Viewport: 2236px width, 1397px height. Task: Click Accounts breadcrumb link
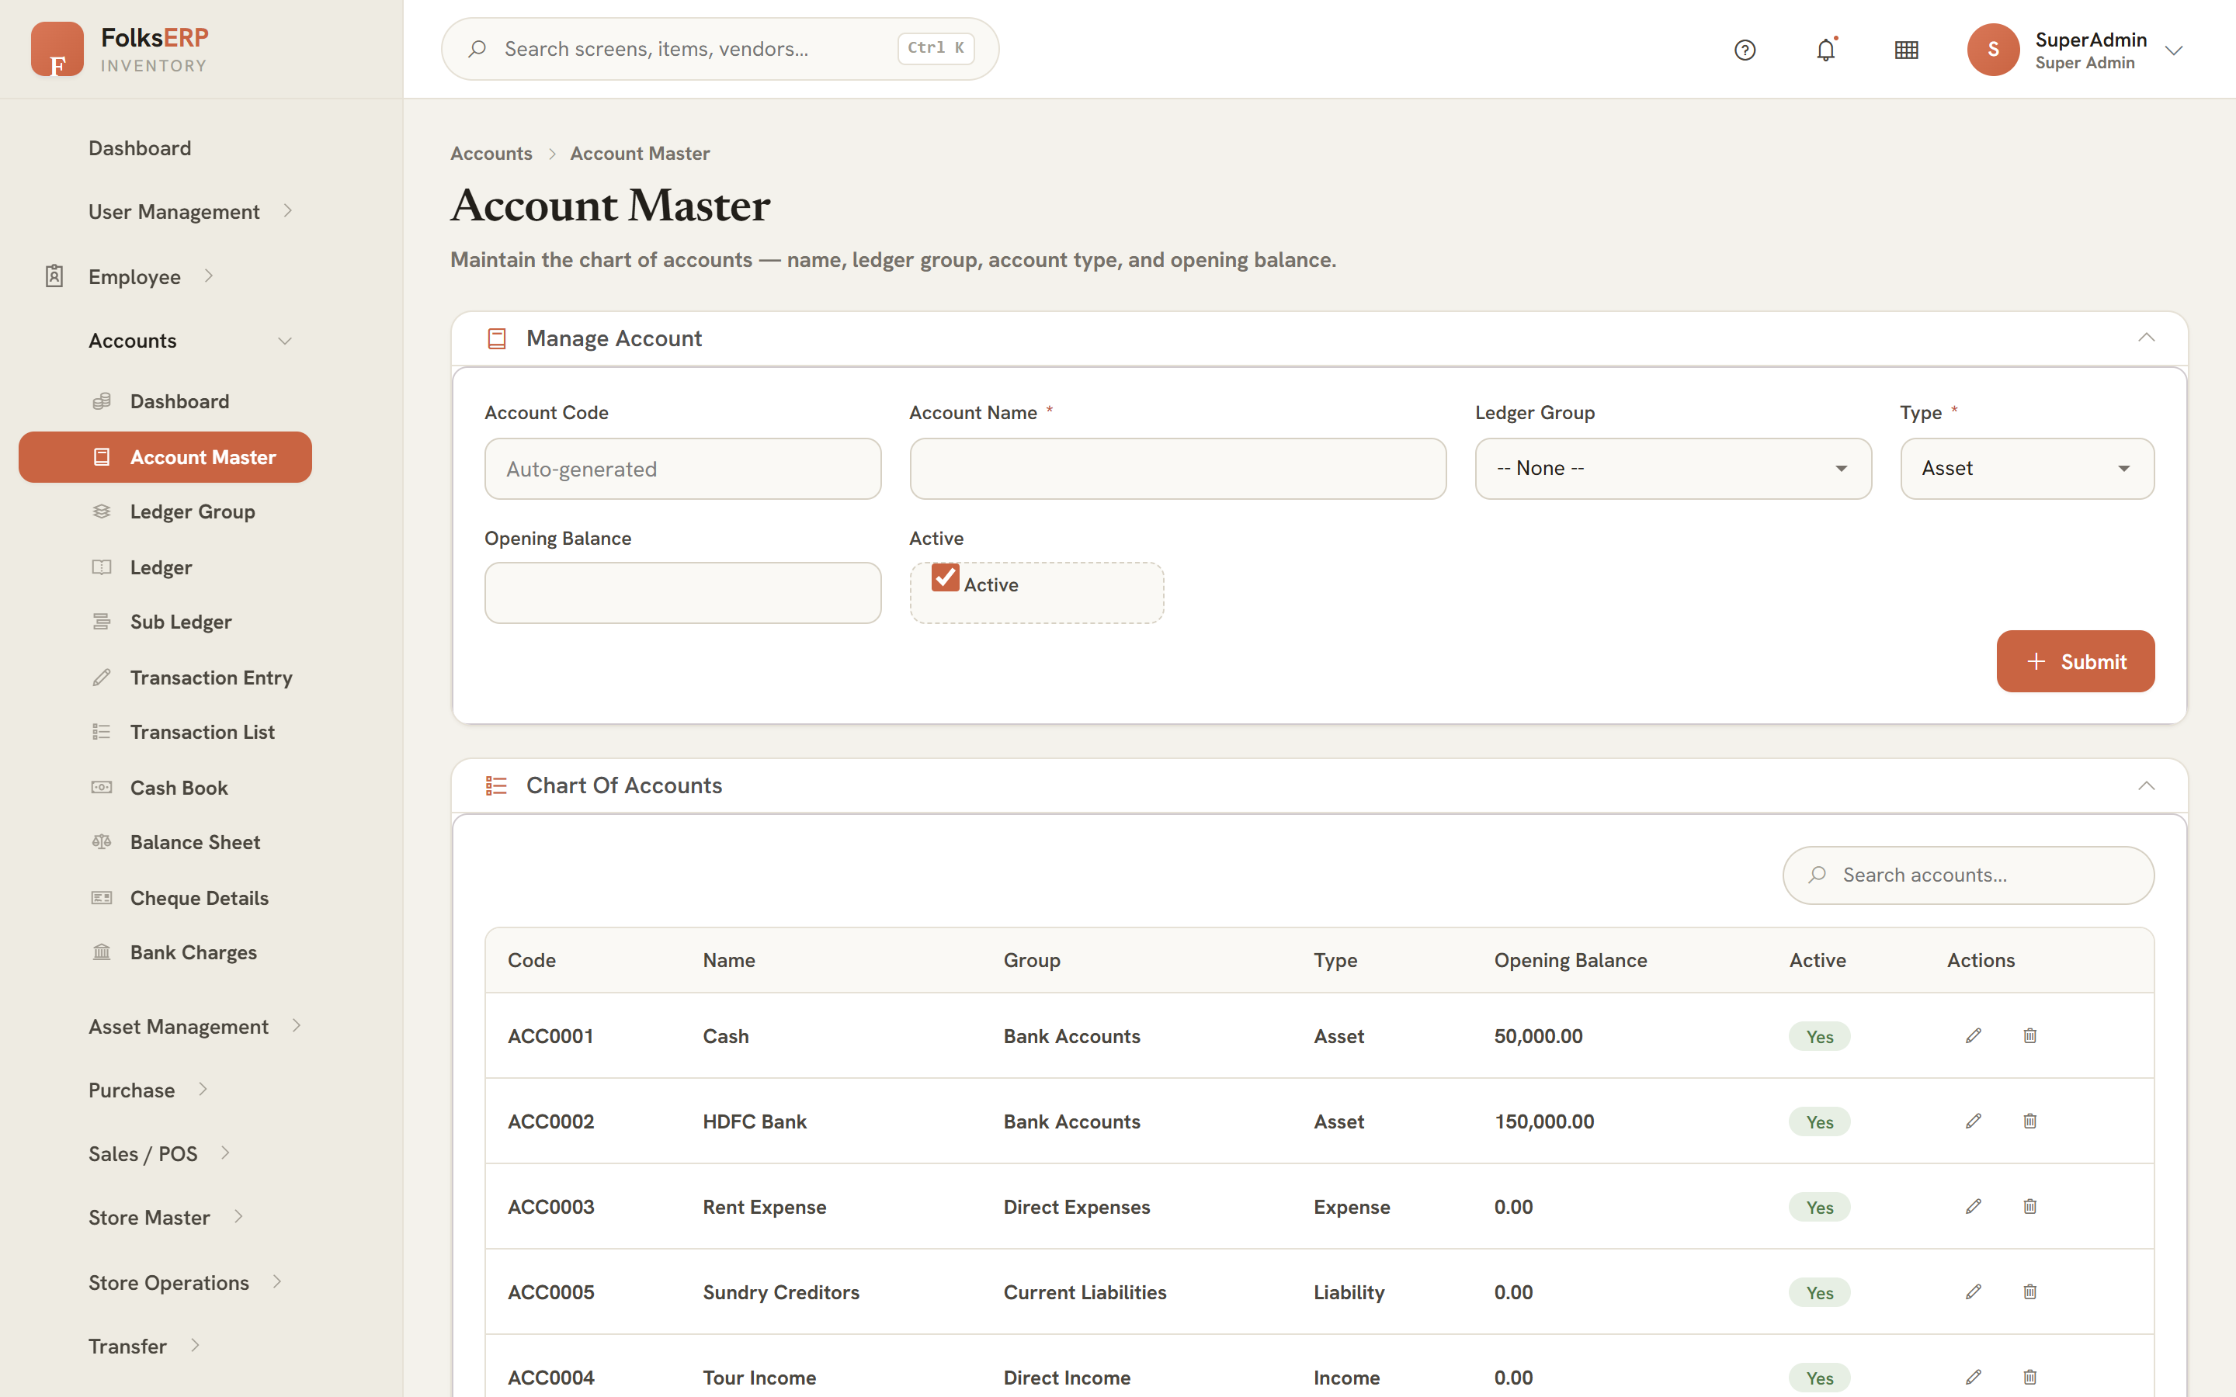coord(491,154)
